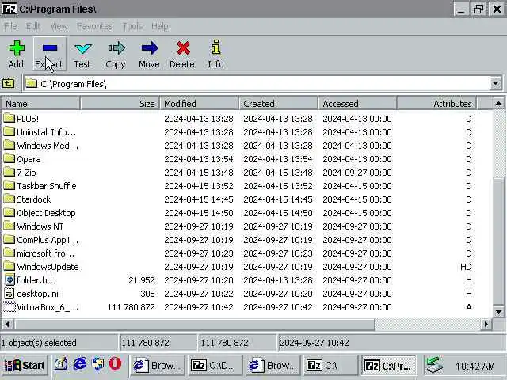Launch Opera from quick launch
Viewport: 507px width, 380px height.
(115, 364)
